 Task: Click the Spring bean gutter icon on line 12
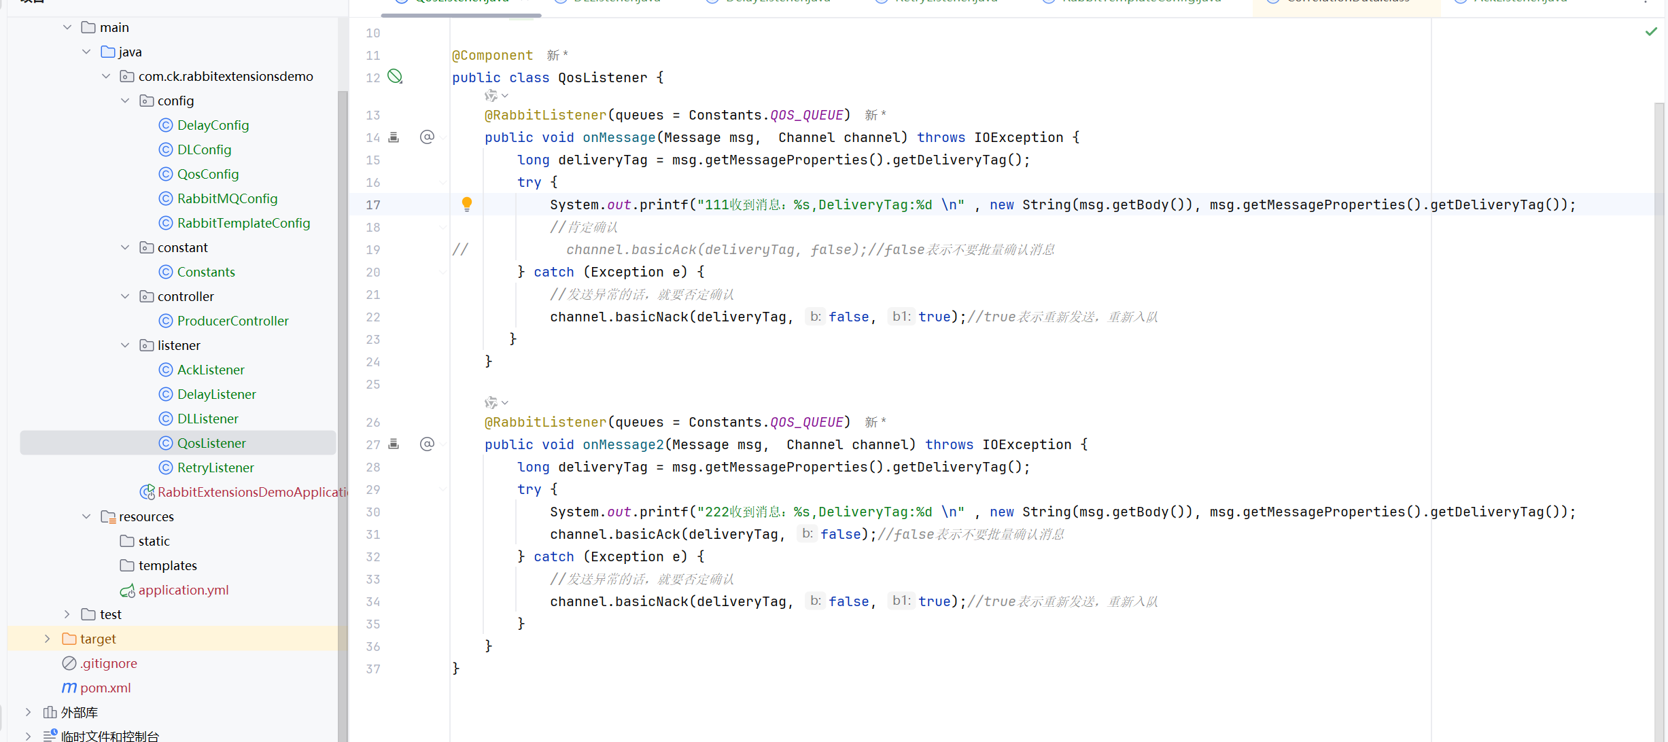point(395,76)
